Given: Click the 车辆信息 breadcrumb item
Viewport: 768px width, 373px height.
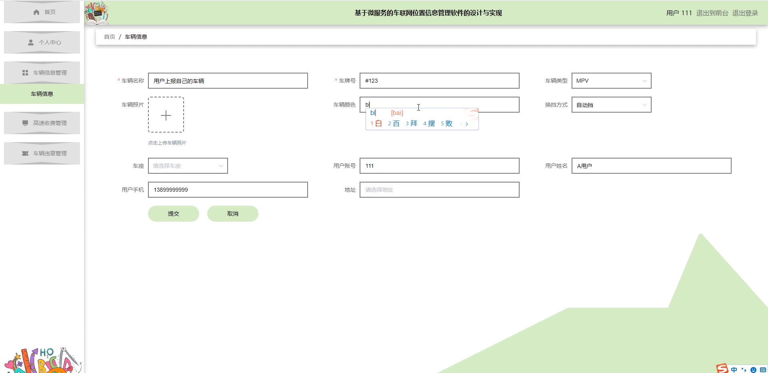Looking at the screenshot, I should pos(136,37).
